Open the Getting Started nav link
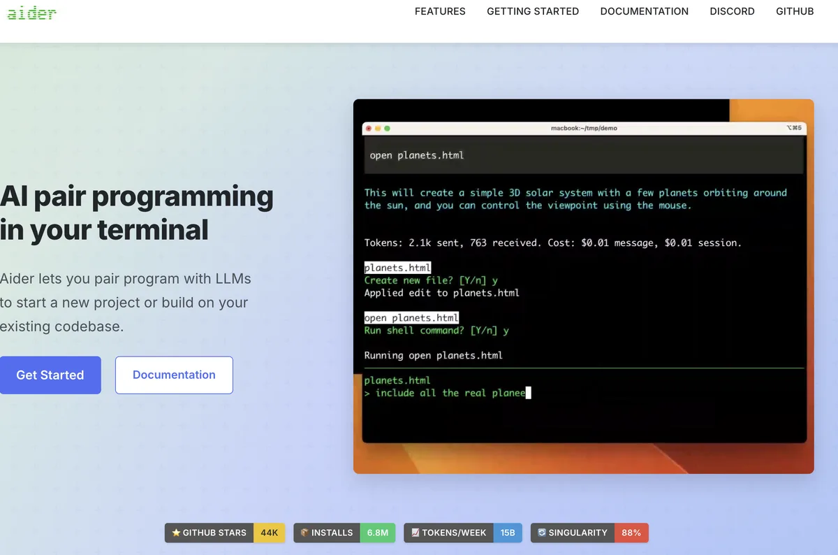The width and height of the screenshot is (838, 555). [533, 11]
